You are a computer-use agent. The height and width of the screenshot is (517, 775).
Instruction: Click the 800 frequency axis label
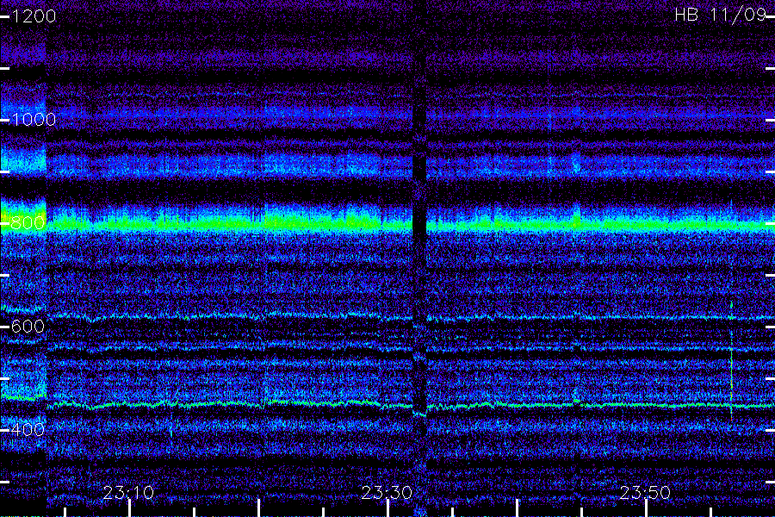coord(28,222)
